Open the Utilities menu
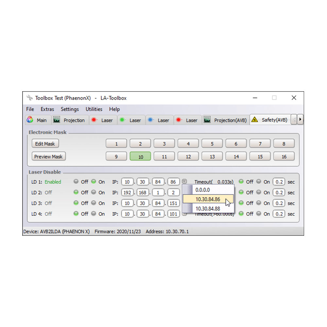 [94, 109]
